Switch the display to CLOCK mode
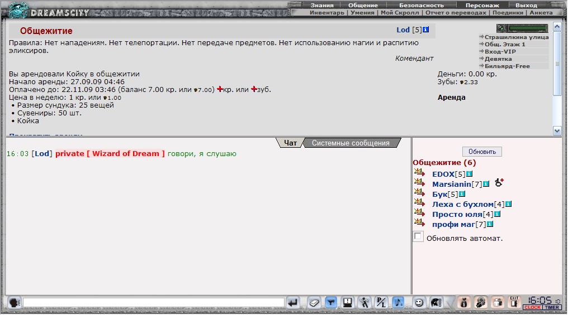 tap(532, 307)
